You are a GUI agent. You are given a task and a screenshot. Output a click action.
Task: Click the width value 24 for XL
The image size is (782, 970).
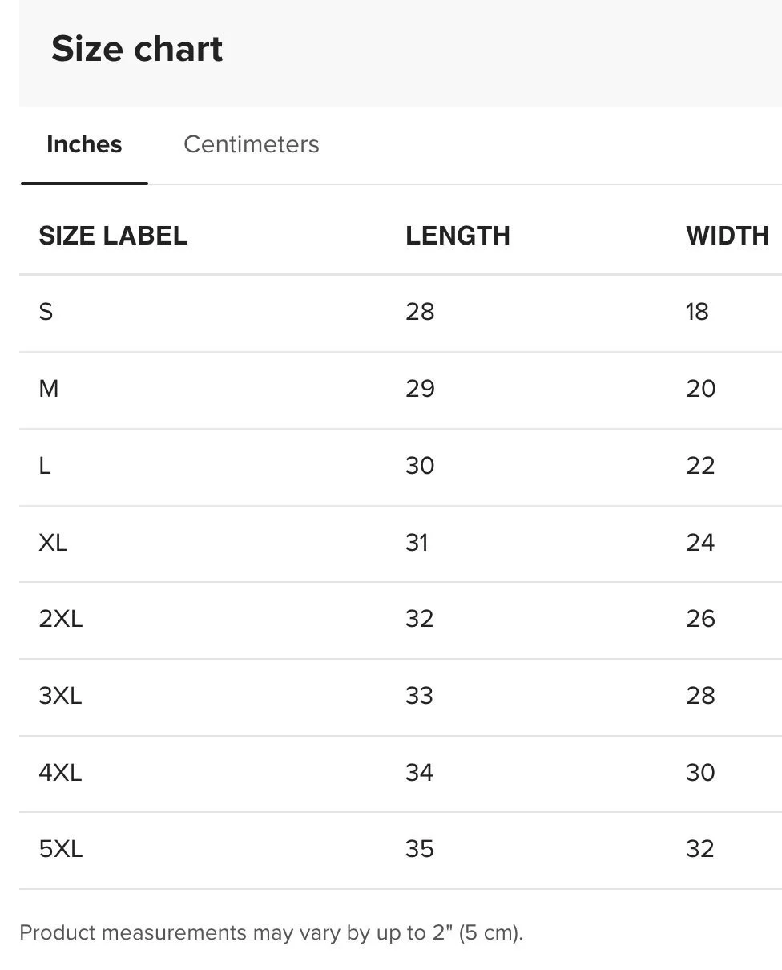click(x=700, y=543)
